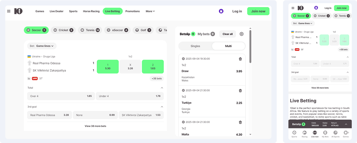Image resolution: width=357 pixels, height=143 pixels.
Task: Select home win odds 5.30
Action: 108,67
